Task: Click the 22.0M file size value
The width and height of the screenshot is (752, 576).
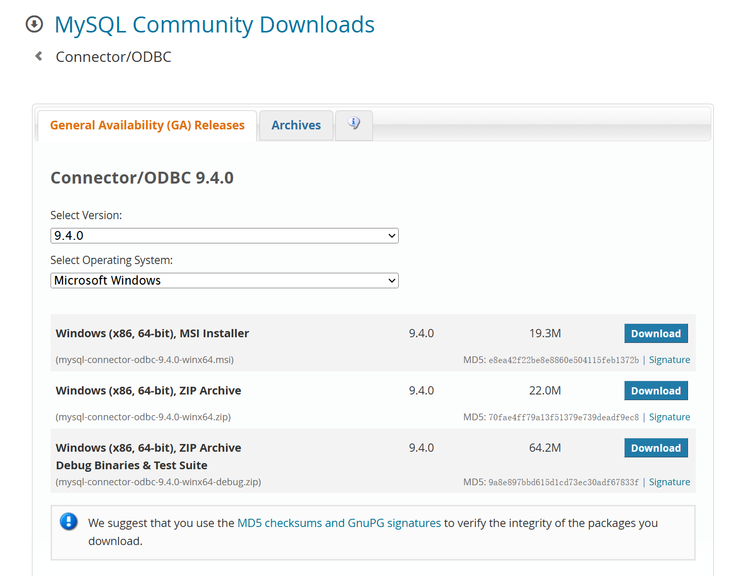Action: (545, 391)
